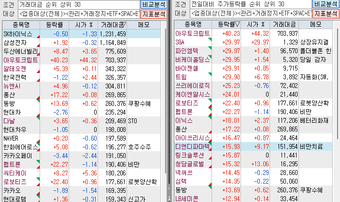This screenshot has width=340, height=202.
Task: Select 두산에너빌리 in left table
Action: (x=21, y=51)
